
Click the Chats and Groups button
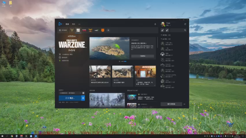[171, 104]
